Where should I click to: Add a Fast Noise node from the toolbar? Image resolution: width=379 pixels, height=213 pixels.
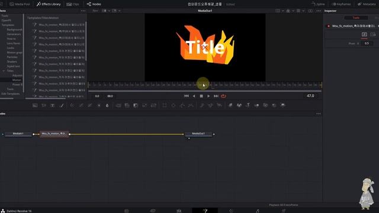click(x=44, y=105)
